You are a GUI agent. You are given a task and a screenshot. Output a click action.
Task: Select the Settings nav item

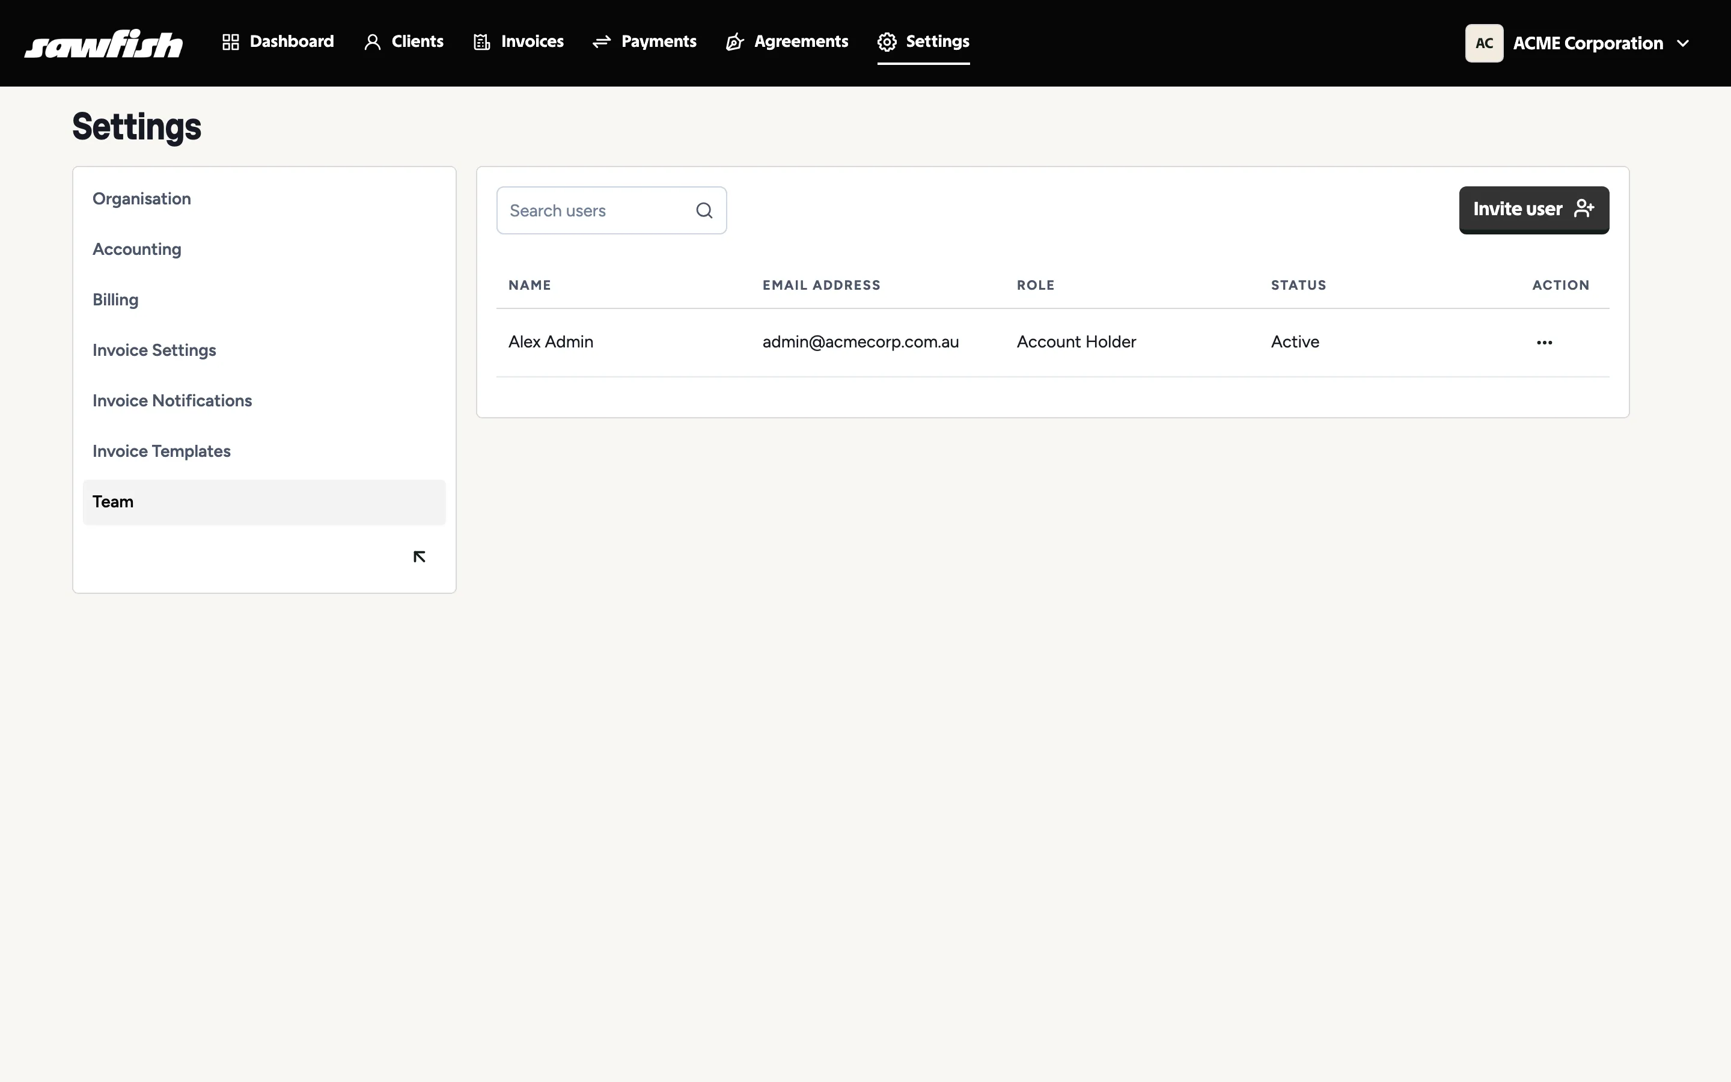[923, 41]
